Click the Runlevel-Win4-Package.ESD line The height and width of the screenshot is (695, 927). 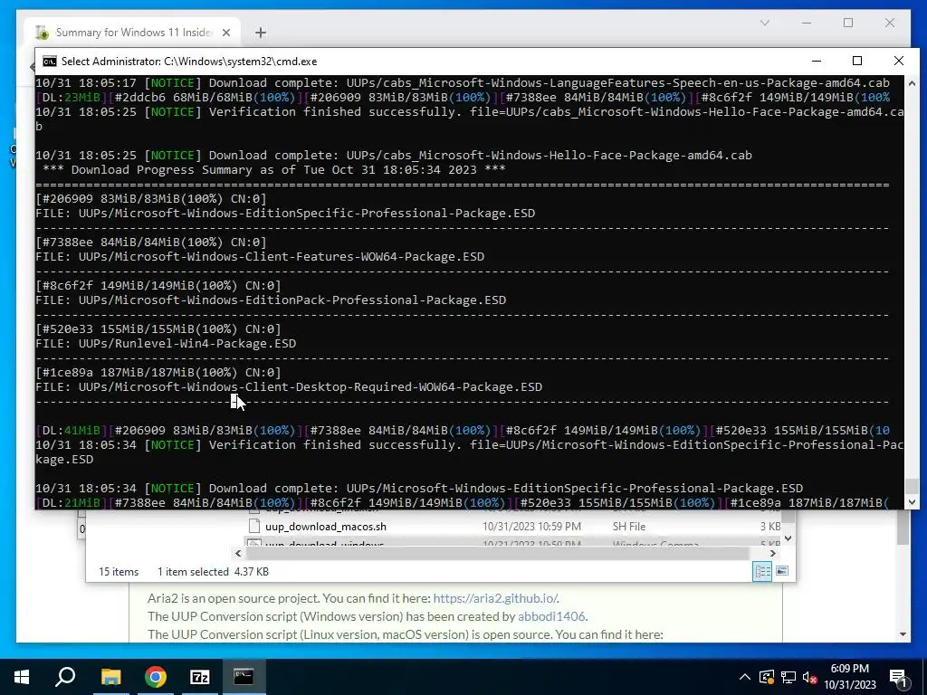point(166,343)
